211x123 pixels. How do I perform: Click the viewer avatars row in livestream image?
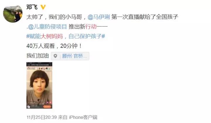[45, 68]
